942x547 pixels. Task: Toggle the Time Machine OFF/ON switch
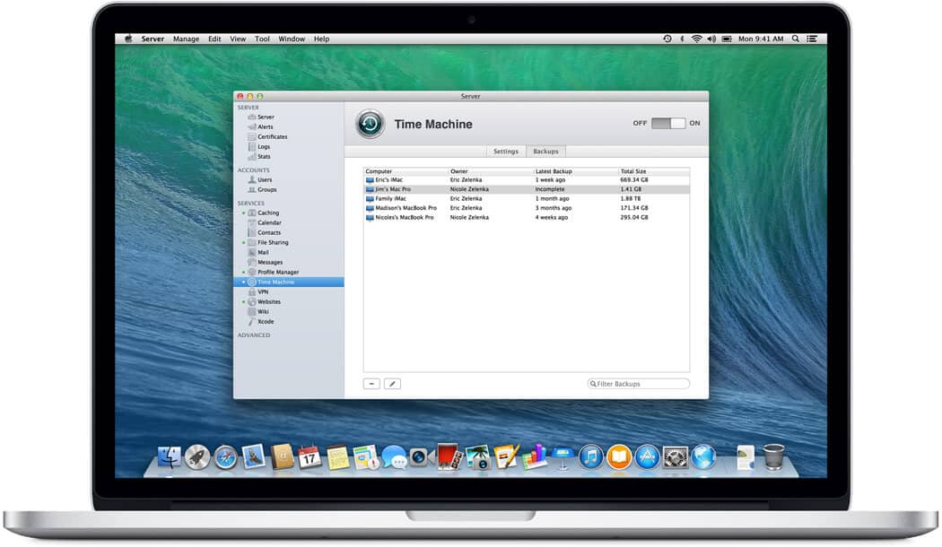click(668, 123)
